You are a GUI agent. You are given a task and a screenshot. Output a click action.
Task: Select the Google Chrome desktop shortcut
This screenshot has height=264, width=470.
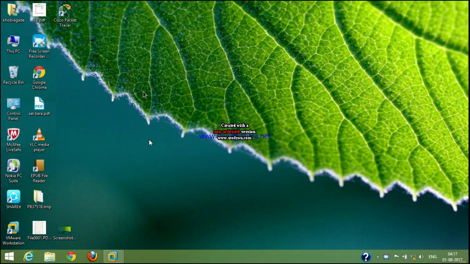tap(39, 78)
